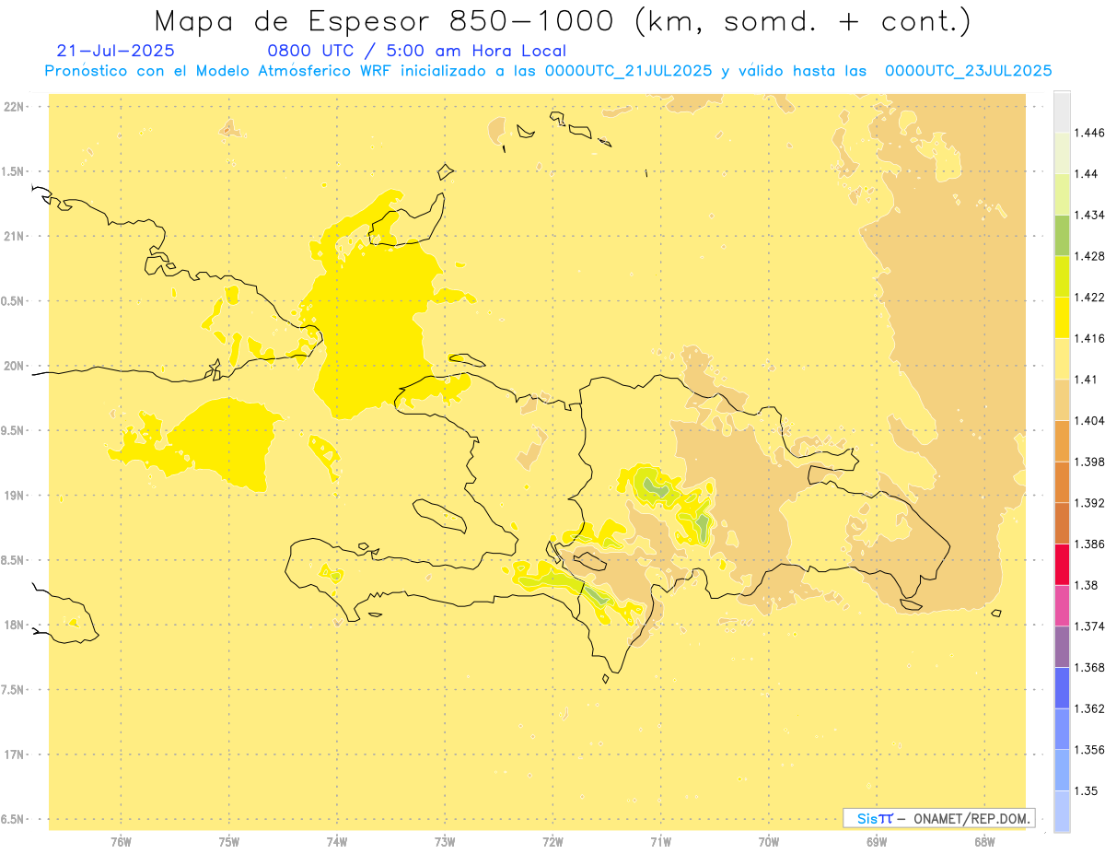Click the "76W" longitude label
Viewport: 1105px width, 854px height.
coord(121,842)
